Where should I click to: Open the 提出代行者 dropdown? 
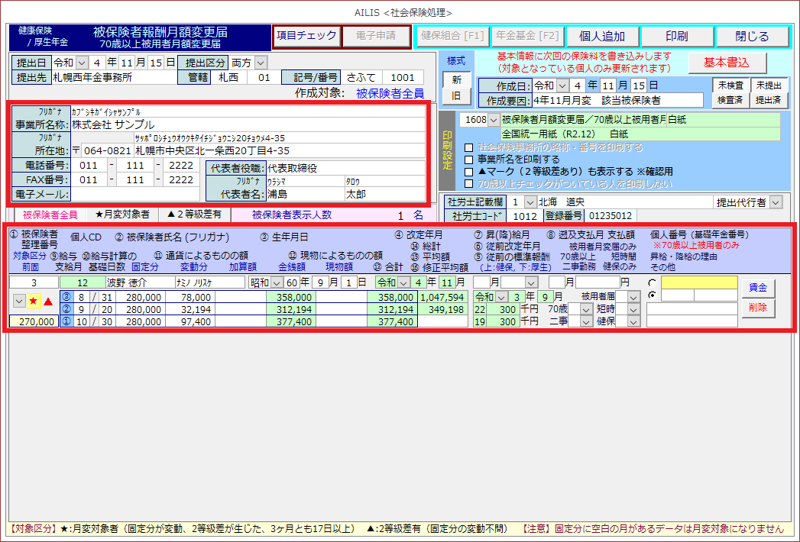[776, 202]
